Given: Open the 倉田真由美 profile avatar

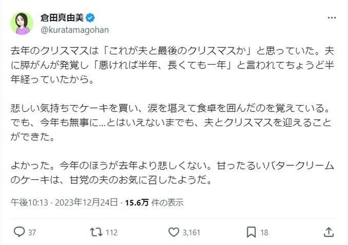Looking at the screenshot, I should point(23,23).
